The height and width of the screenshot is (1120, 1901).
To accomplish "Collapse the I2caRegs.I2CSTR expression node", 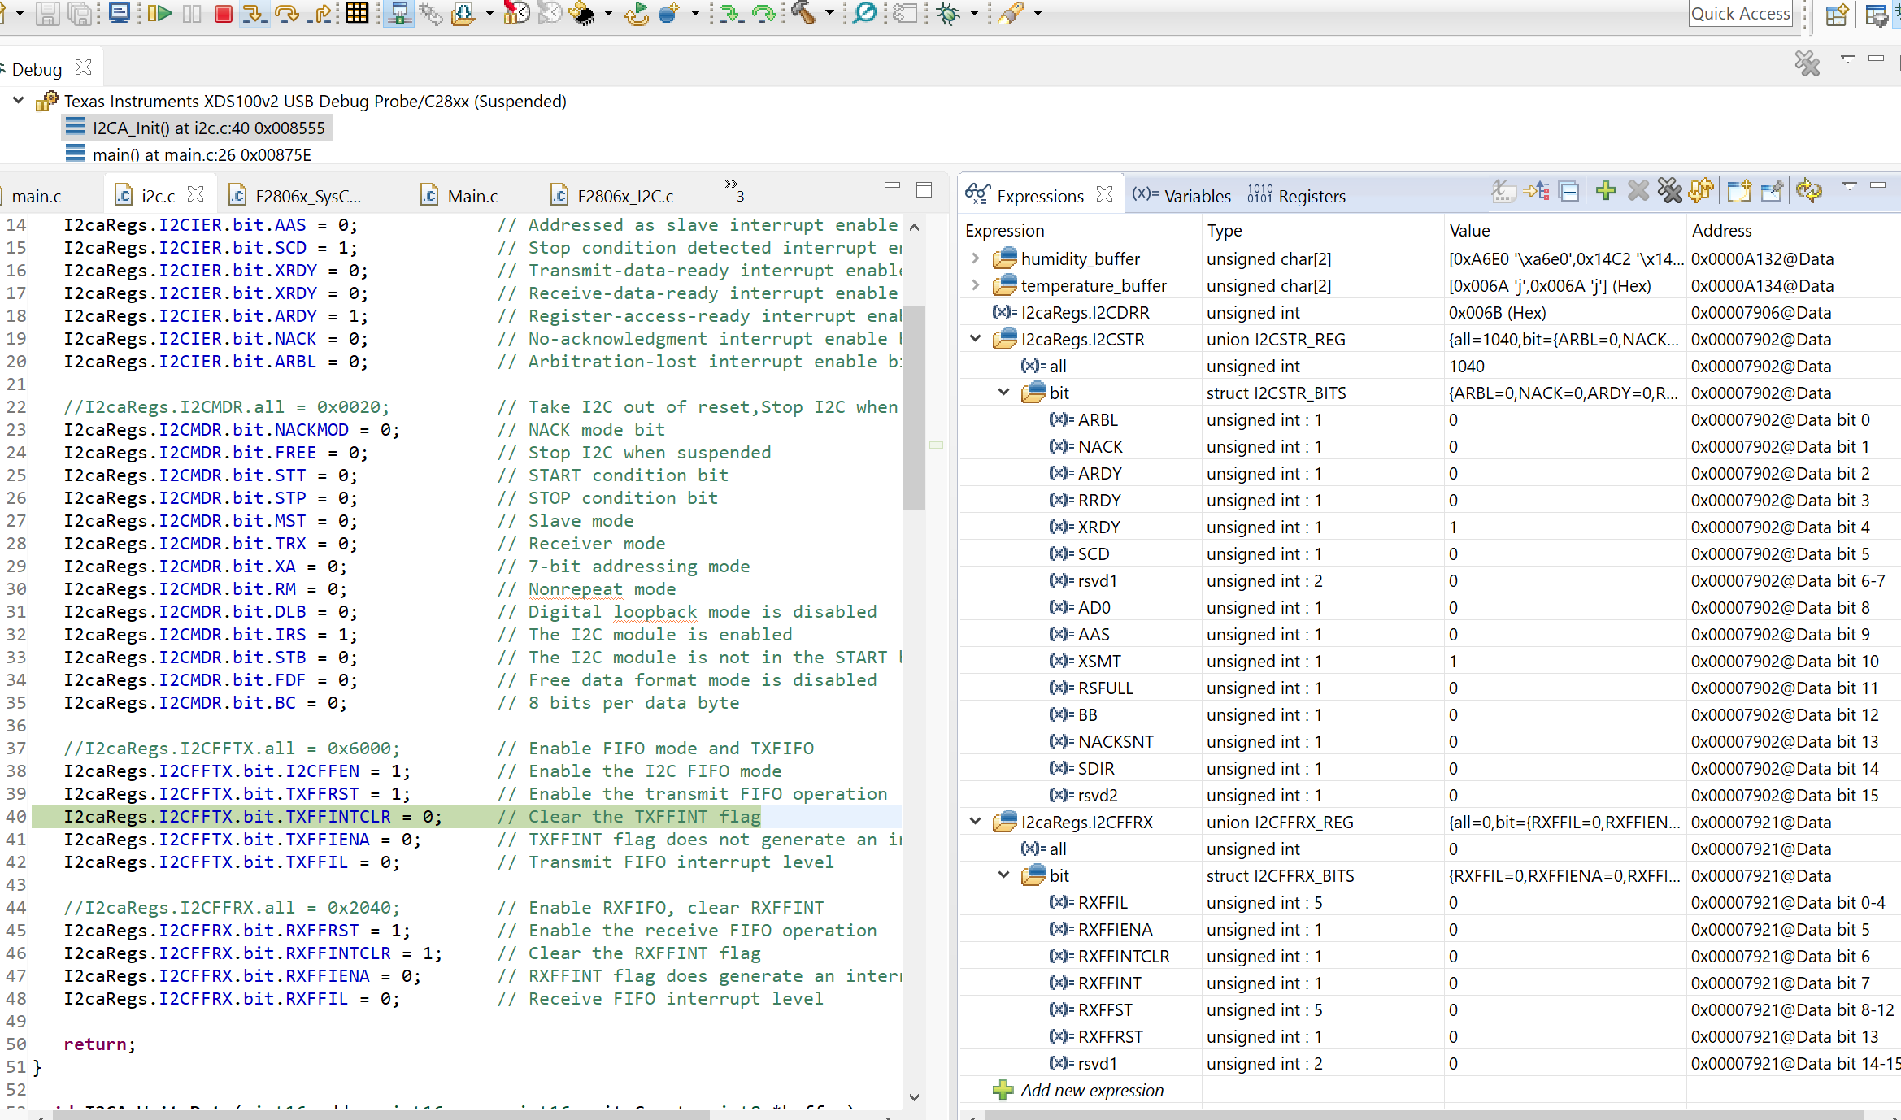I will click(x=975, y=339).
